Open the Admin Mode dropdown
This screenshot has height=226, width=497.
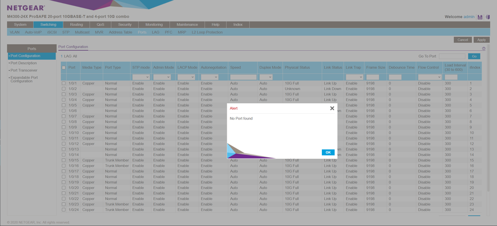pyautogui.click(x=162, y=77)
